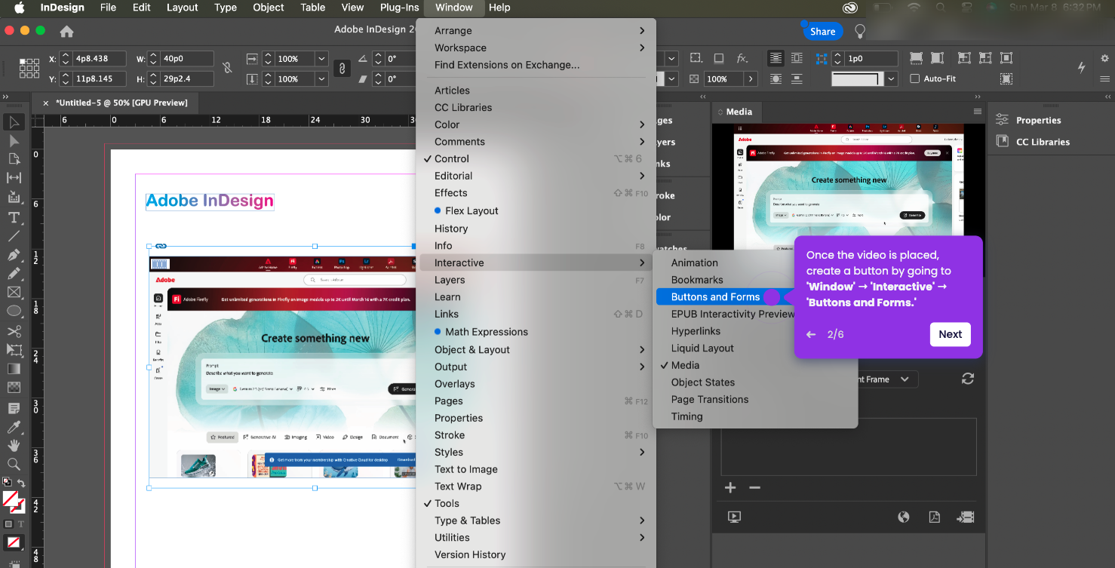Image resolution: width=1115 pixels, height=568 pixels.
Task: Open the Object menu
Action: pos(269,8)
